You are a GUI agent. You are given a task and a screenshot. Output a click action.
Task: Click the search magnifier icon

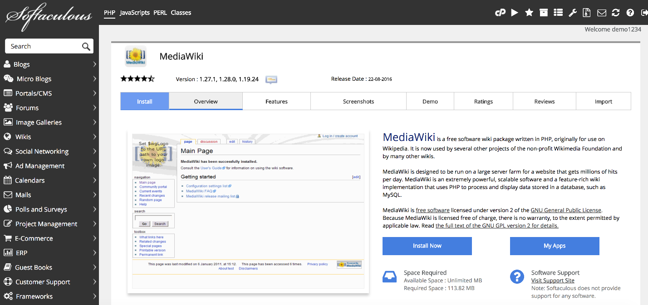pyautogui.click(x=86, y=46)
